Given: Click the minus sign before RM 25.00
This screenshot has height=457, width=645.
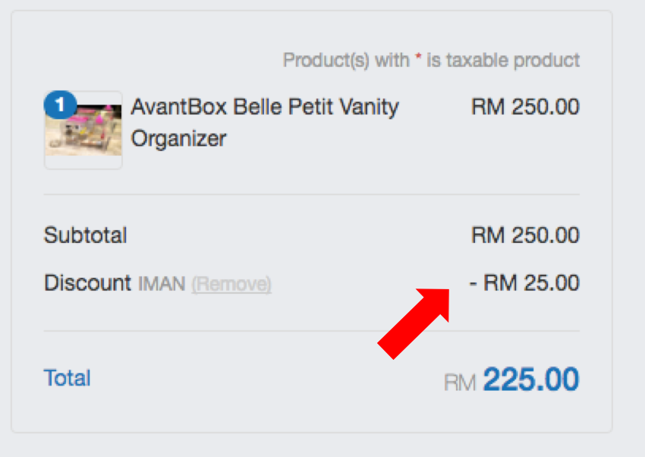Looking at the screenshot, I should (x=473, y=284).
